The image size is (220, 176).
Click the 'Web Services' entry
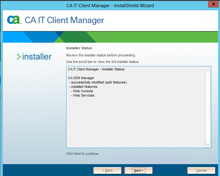[x=82, y=95]
